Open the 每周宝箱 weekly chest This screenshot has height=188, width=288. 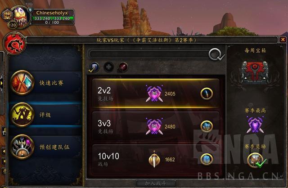click(x=255, y=72)
